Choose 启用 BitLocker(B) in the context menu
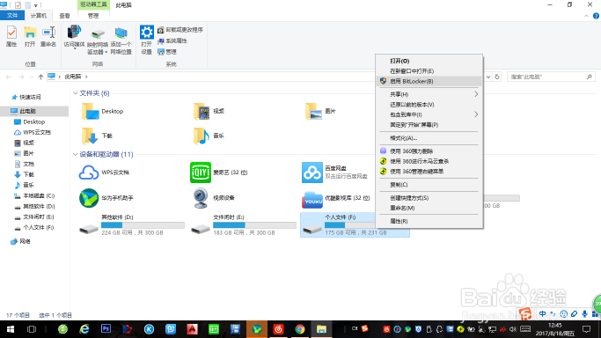 (429, 81)
